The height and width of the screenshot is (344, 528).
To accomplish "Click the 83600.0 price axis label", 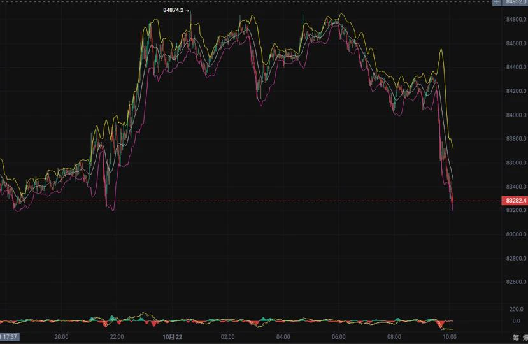I will click(516, 162).
